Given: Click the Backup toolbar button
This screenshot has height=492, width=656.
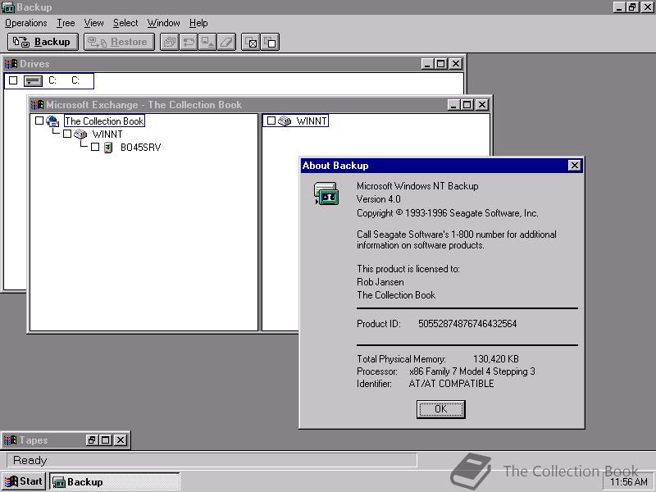Looking at the screenshot, I should coord(43,42).
